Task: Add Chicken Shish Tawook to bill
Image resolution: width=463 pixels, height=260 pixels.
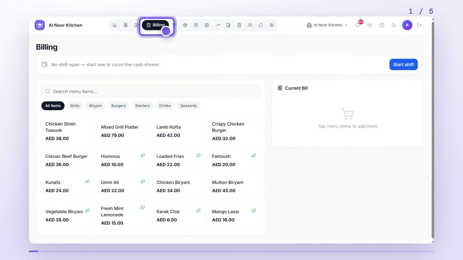Action: click(68, 131)
